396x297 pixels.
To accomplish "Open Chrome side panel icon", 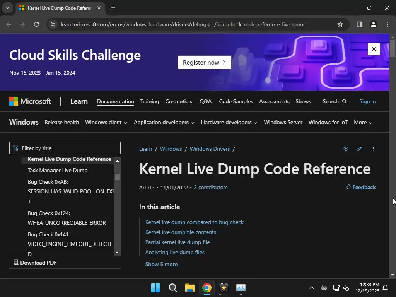I will [359, 24].
